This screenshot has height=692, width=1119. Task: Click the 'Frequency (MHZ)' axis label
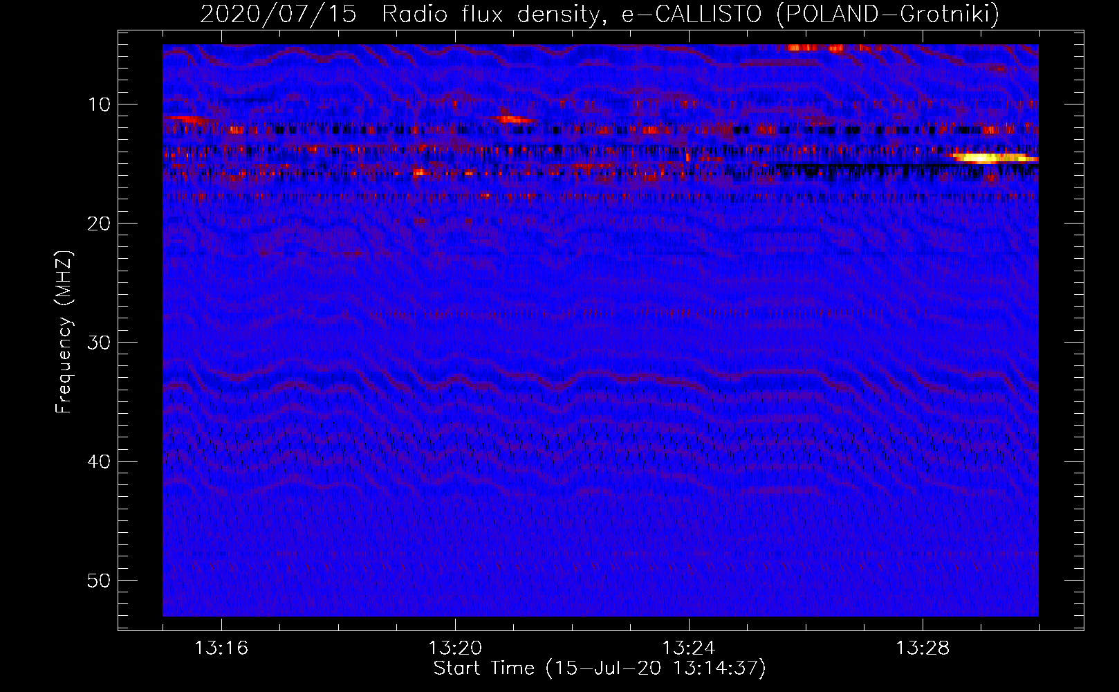click(63, 333)
